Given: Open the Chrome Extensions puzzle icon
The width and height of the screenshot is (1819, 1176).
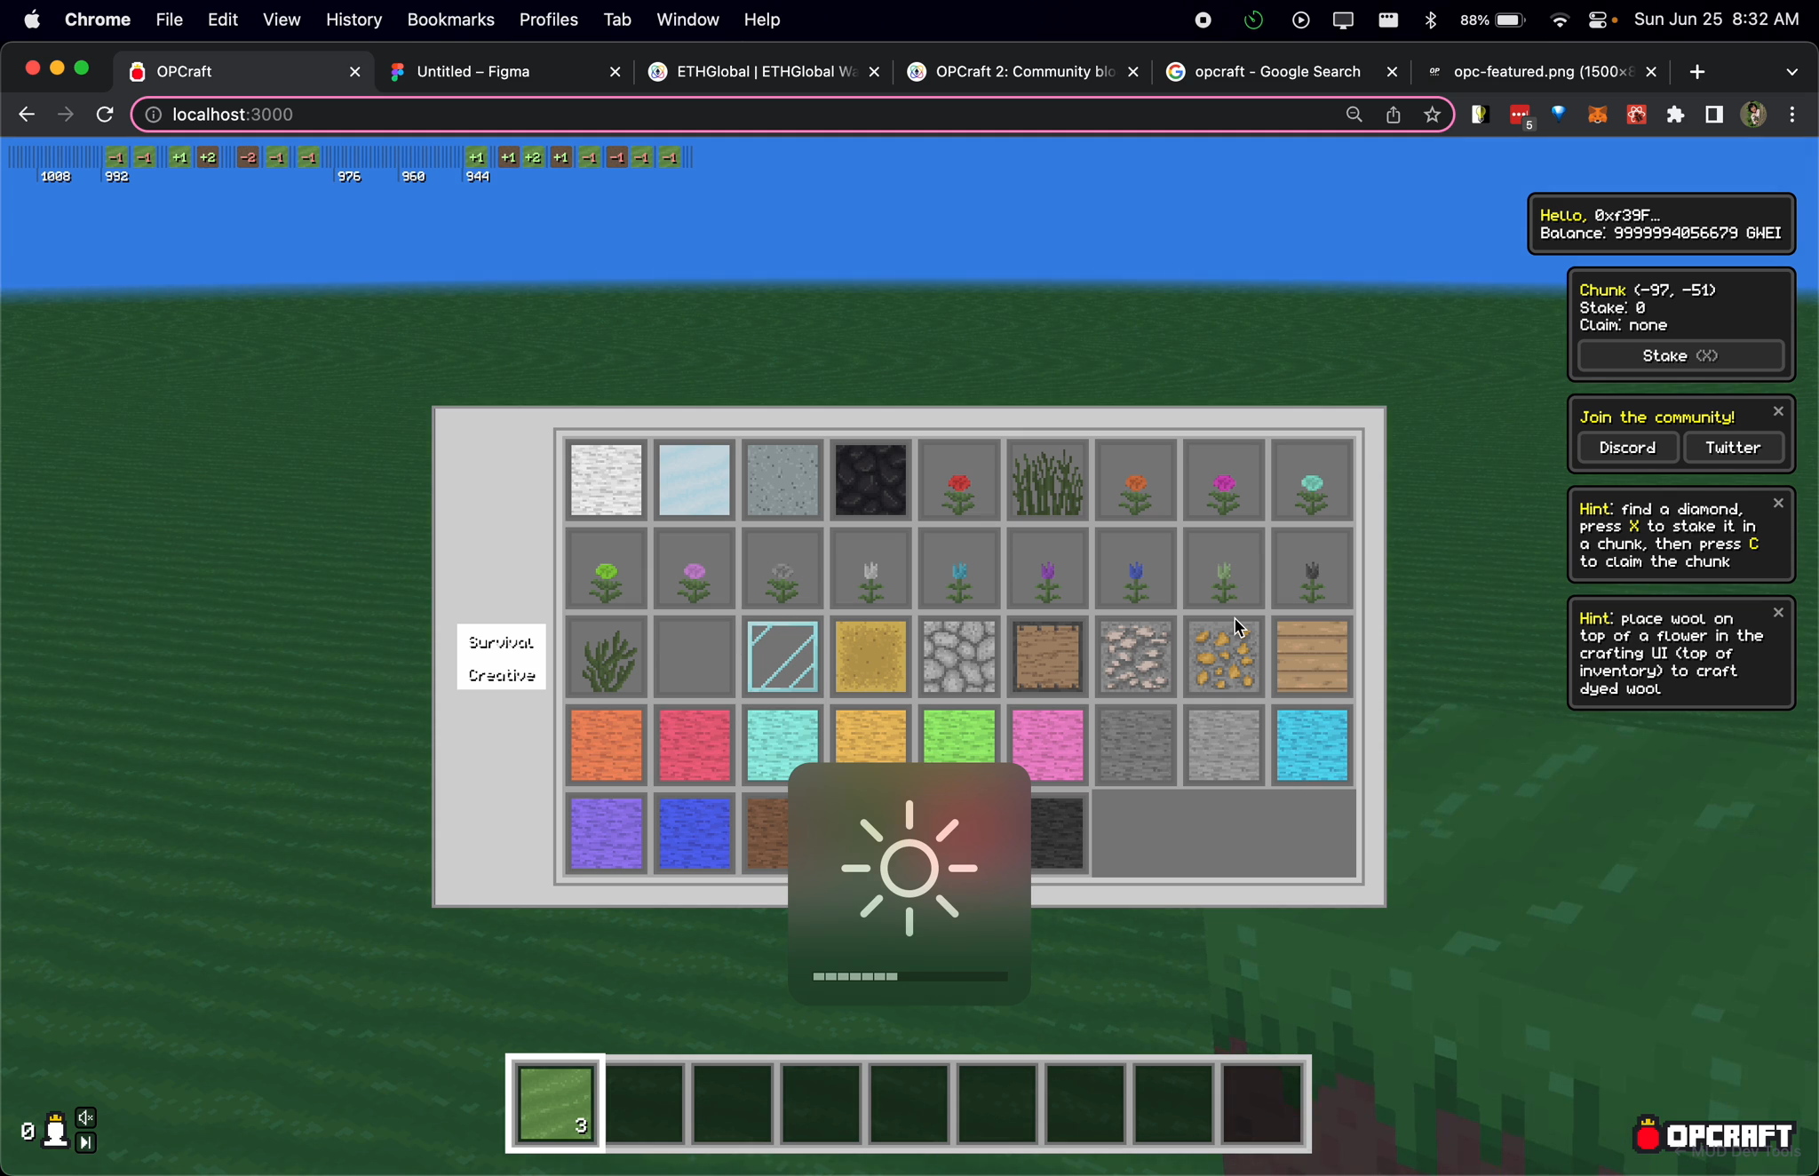Looking at the screenshot, I should coord(1675,115).
